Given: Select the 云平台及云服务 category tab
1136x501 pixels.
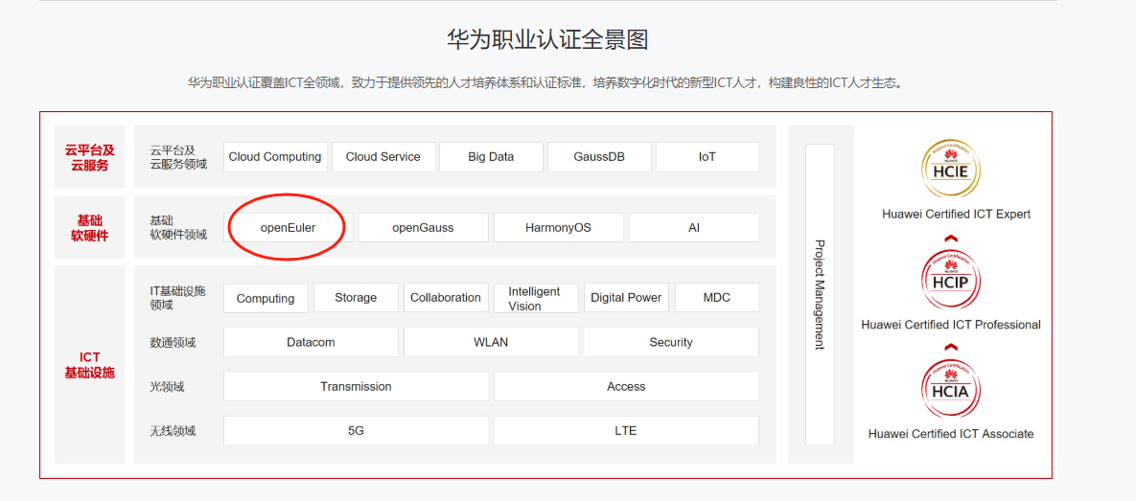Looking at the screenshot, I should [90, 158].
